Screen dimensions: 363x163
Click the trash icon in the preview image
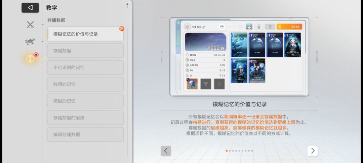tap(270, 27)
